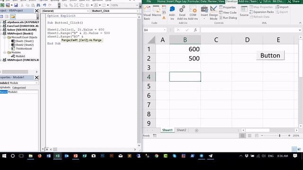Close the Project - VBAProject pane
303x170 pixels.
click(x=36, y=11)
